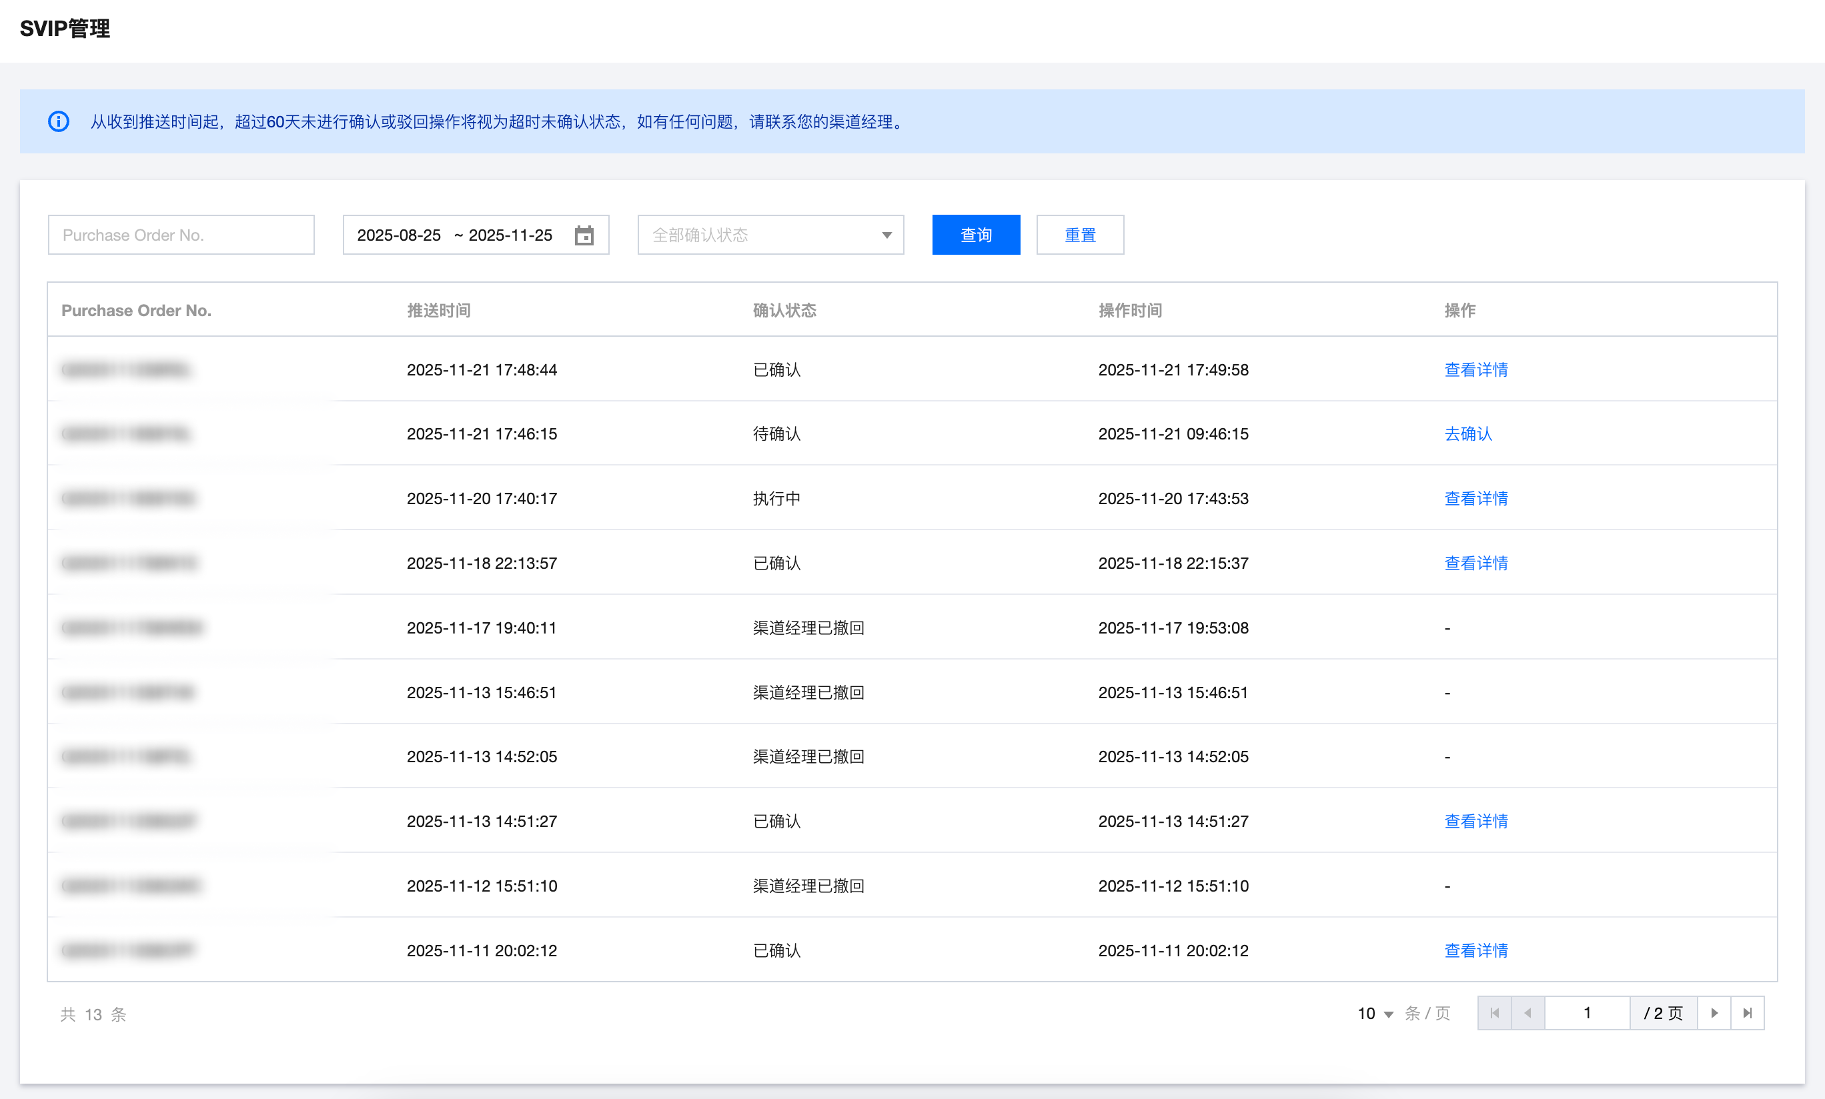
Task: Go to the next page arrow
Action: click(1714, 1013)
